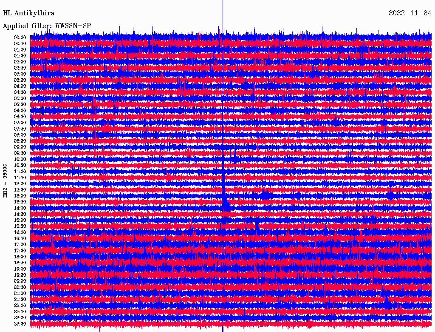This screenshot has height=332, width=435.
Task: Select the 17:00 time row label
Action: (x=20, y=244)
